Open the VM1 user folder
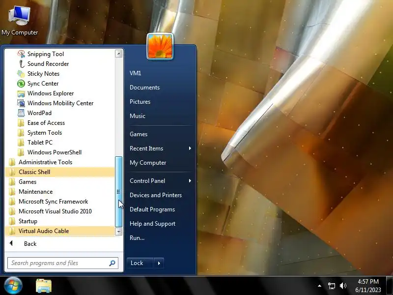 (x=136, y=73)
